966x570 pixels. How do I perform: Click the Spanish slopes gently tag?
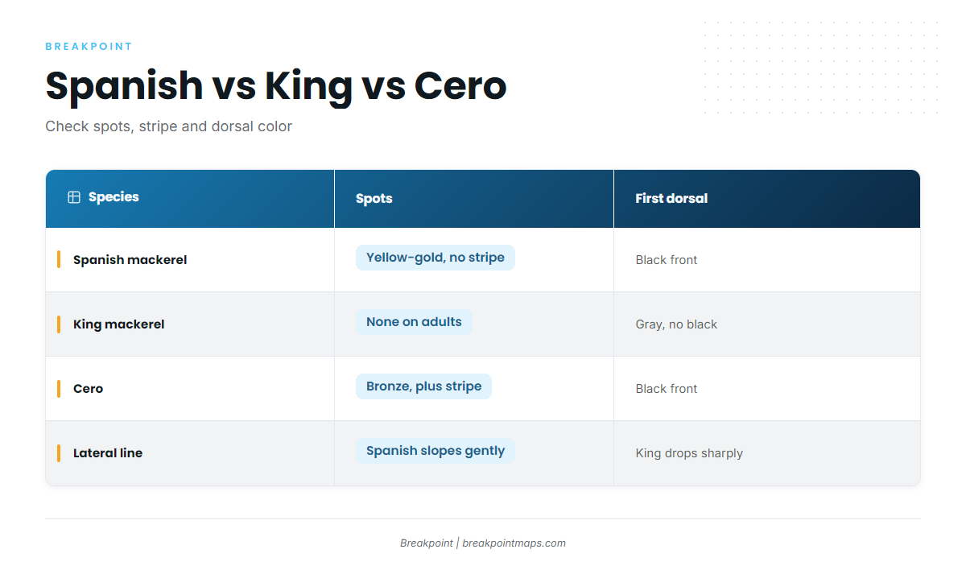point(436,451)
